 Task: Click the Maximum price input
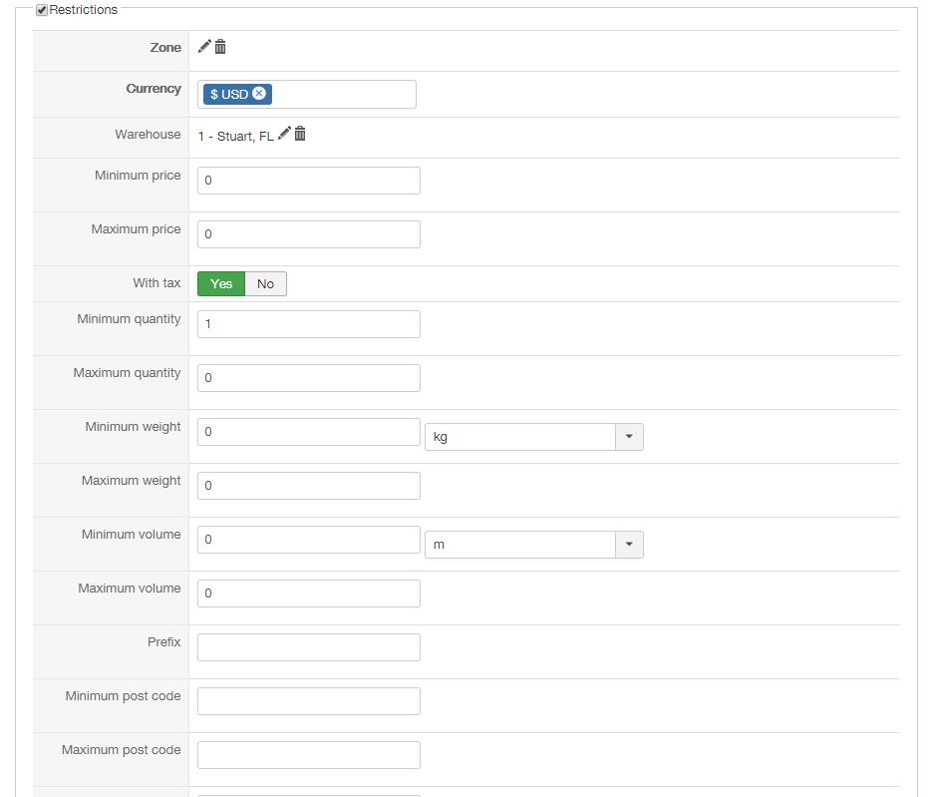pyautogui.click(x=308, y=234)
